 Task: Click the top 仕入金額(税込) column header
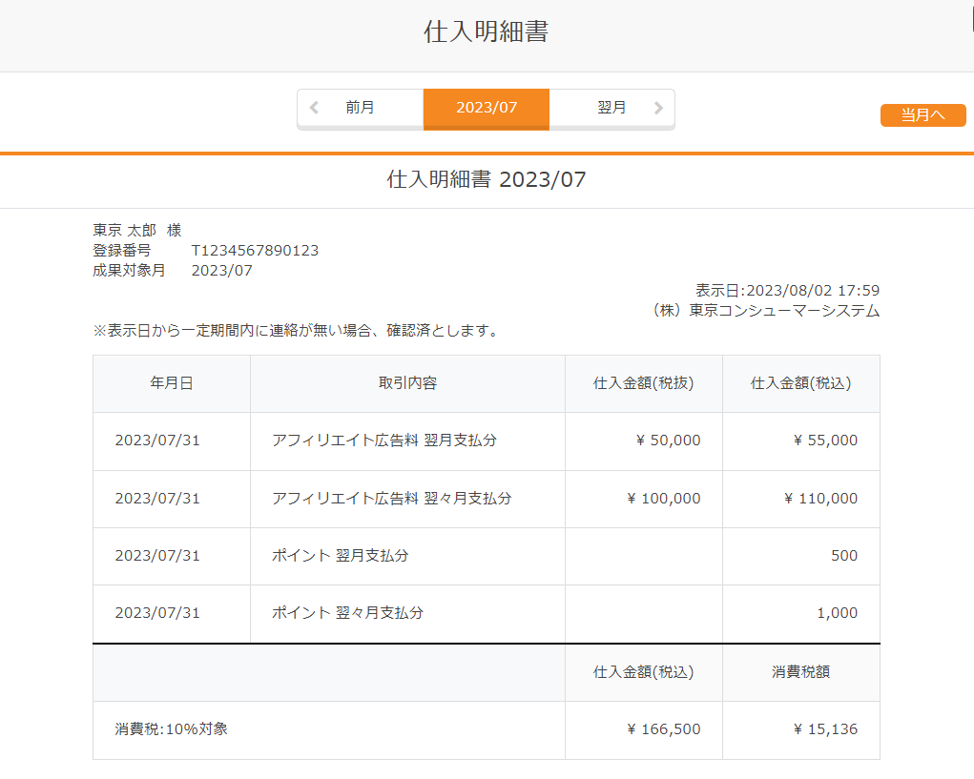point(800,383)
